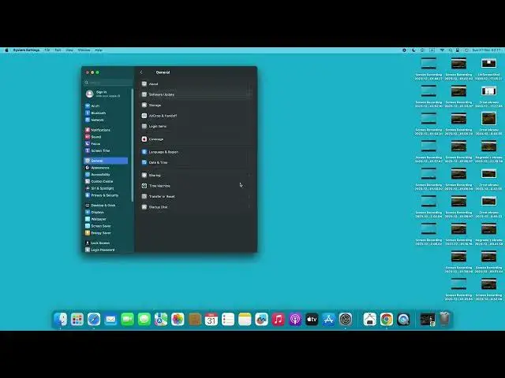Open Trash from the Dock
The height and width of the screenshot is (378, 505).
tap(445, 320)
